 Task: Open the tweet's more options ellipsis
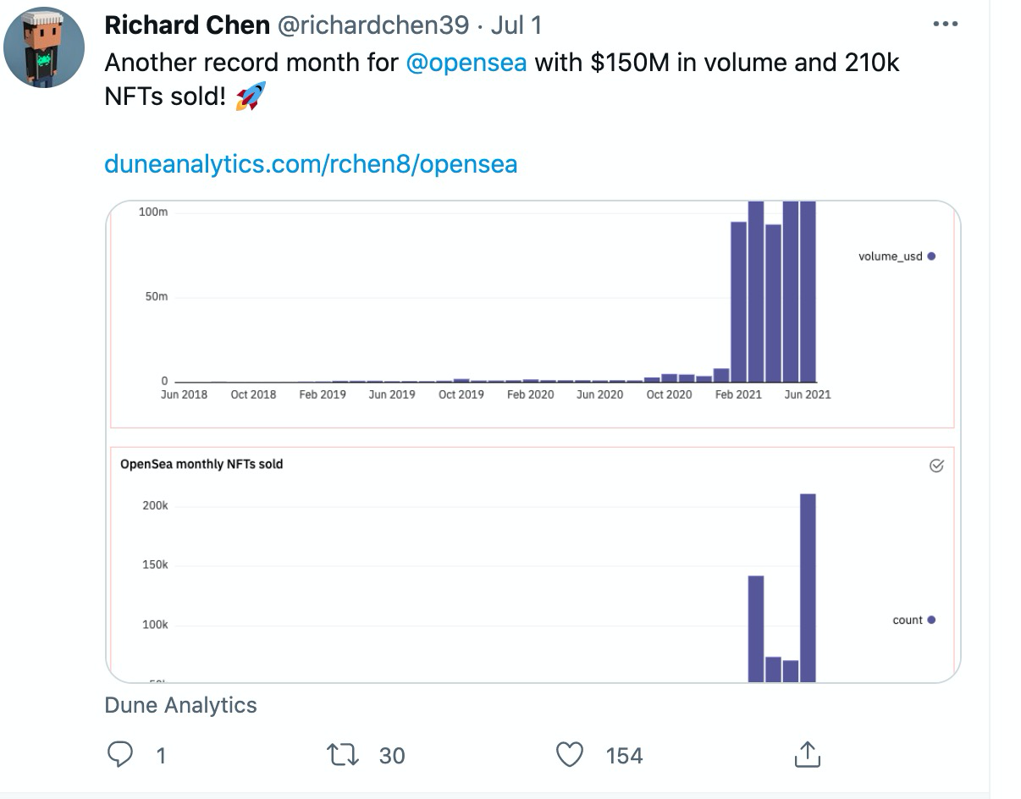pyautogui.click(x=945, y=24)
